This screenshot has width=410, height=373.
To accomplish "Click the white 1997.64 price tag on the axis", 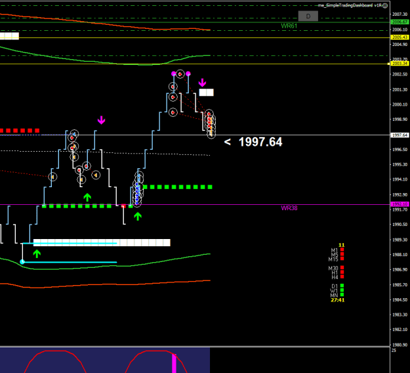I will [400, 135].
